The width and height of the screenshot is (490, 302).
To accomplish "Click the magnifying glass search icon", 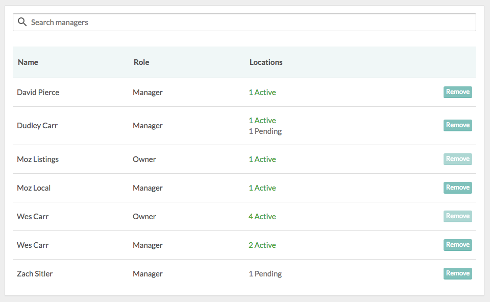I will pos(22,22).
